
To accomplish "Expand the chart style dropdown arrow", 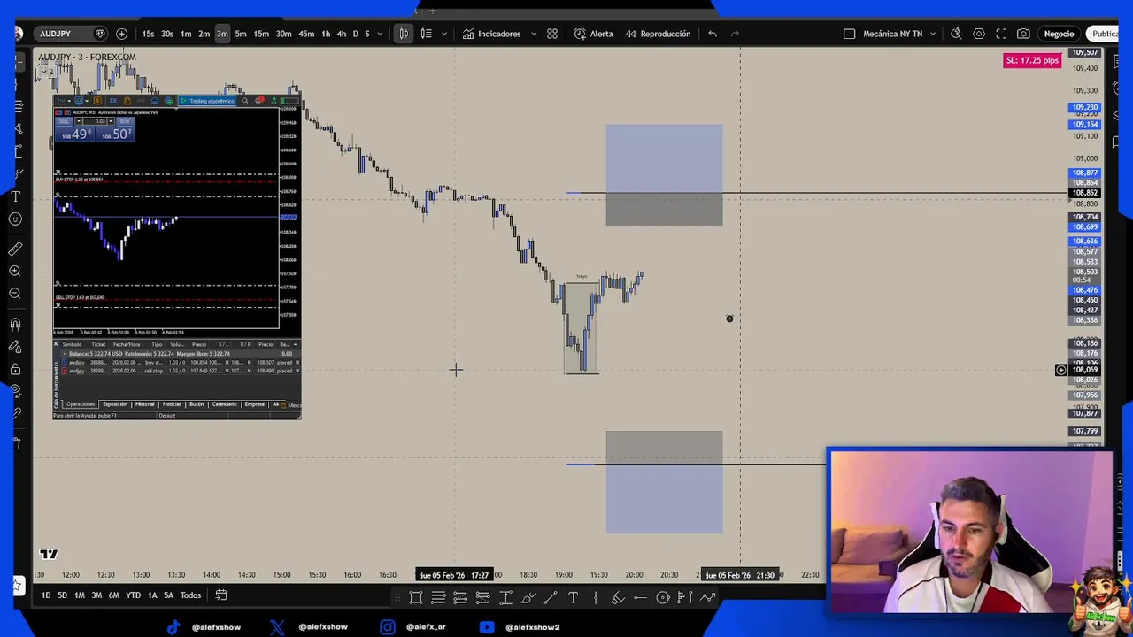I will click(x=443, y=34).
